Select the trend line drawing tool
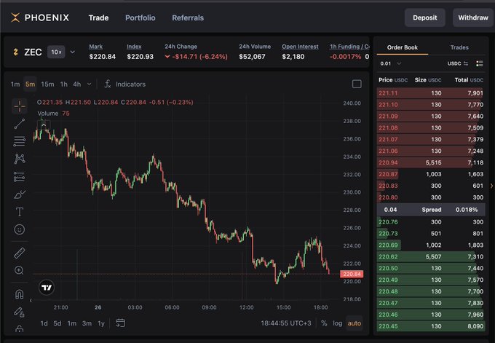This screenshot has height=343, width=495. (x=20, y=123)
